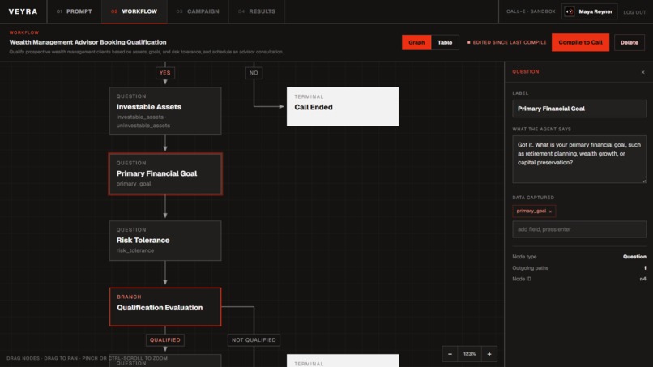The width and height of the screenshot is (653, 367).
Task: Switch to Table view
Action: [445, 42]
